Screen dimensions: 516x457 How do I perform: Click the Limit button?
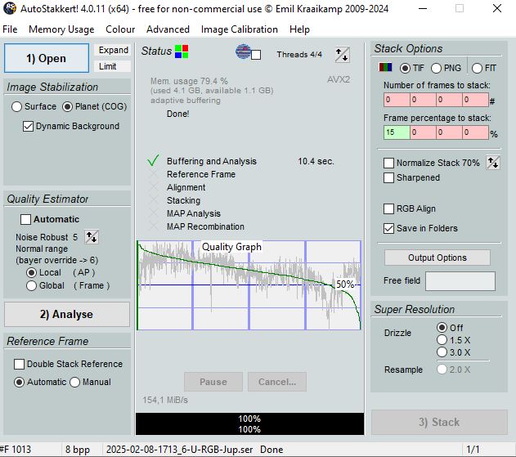click(x=113, y=66)
